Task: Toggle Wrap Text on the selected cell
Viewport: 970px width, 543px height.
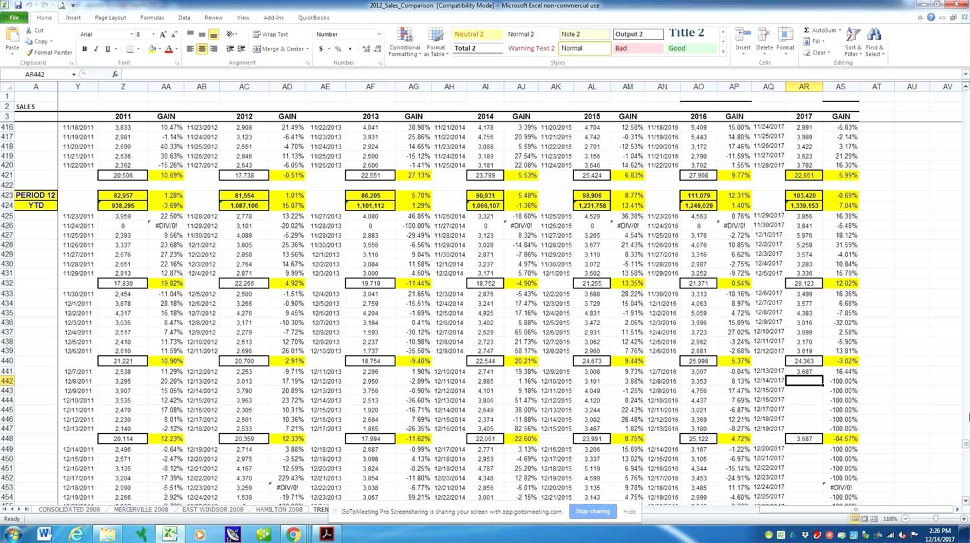Action: click(x=270, y=34)
